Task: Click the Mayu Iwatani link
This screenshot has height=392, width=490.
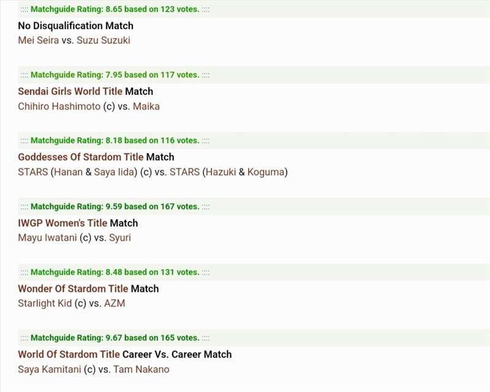Action: pos(47,238)
